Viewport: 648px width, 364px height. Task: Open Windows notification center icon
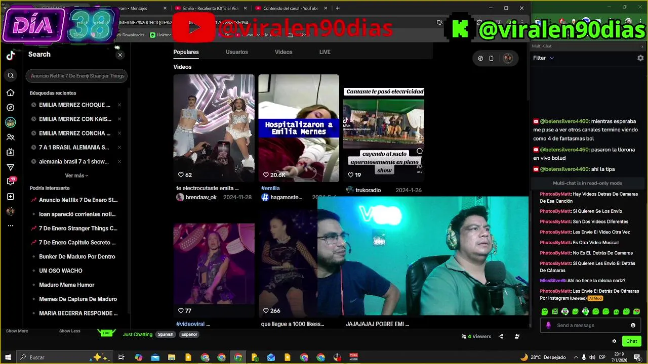pos(637,357)
